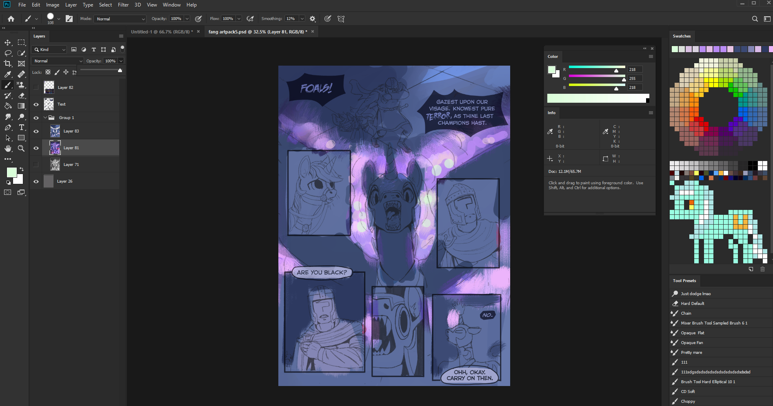
Task: Open the Filter menu
Action: click(123, 5)
